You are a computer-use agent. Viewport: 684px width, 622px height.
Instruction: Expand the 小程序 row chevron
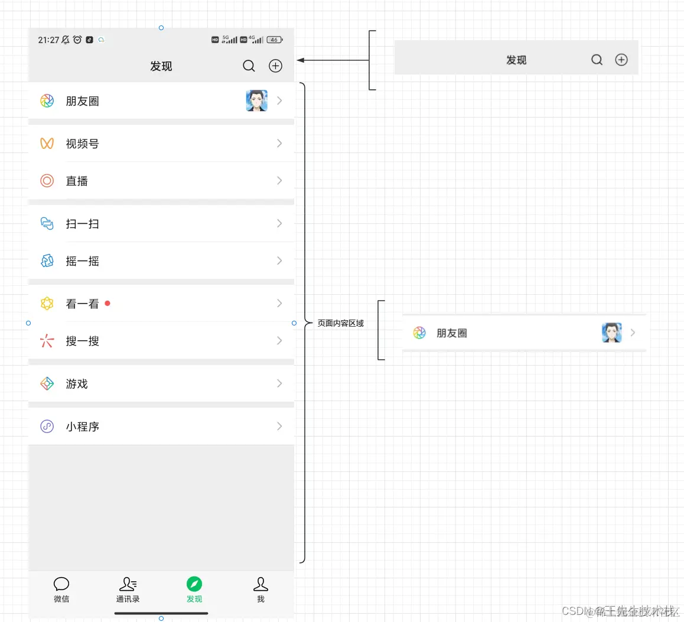pyautogui.click(x=279, y=426)
